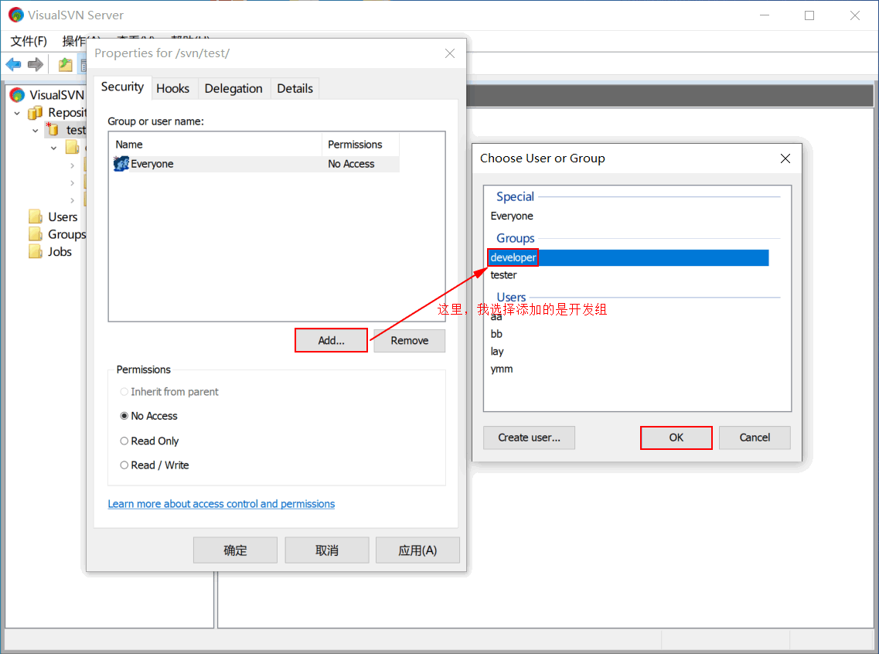Click the Remove button
This screenshot has height=654, width=879.
[x=409, y=340]
